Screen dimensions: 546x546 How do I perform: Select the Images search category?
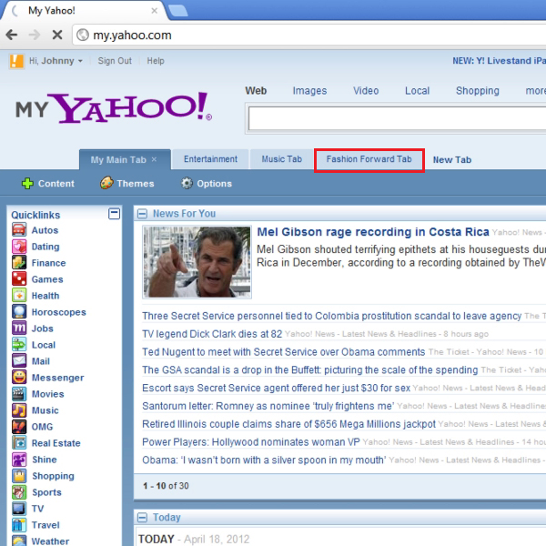click(x=309, y=90)
